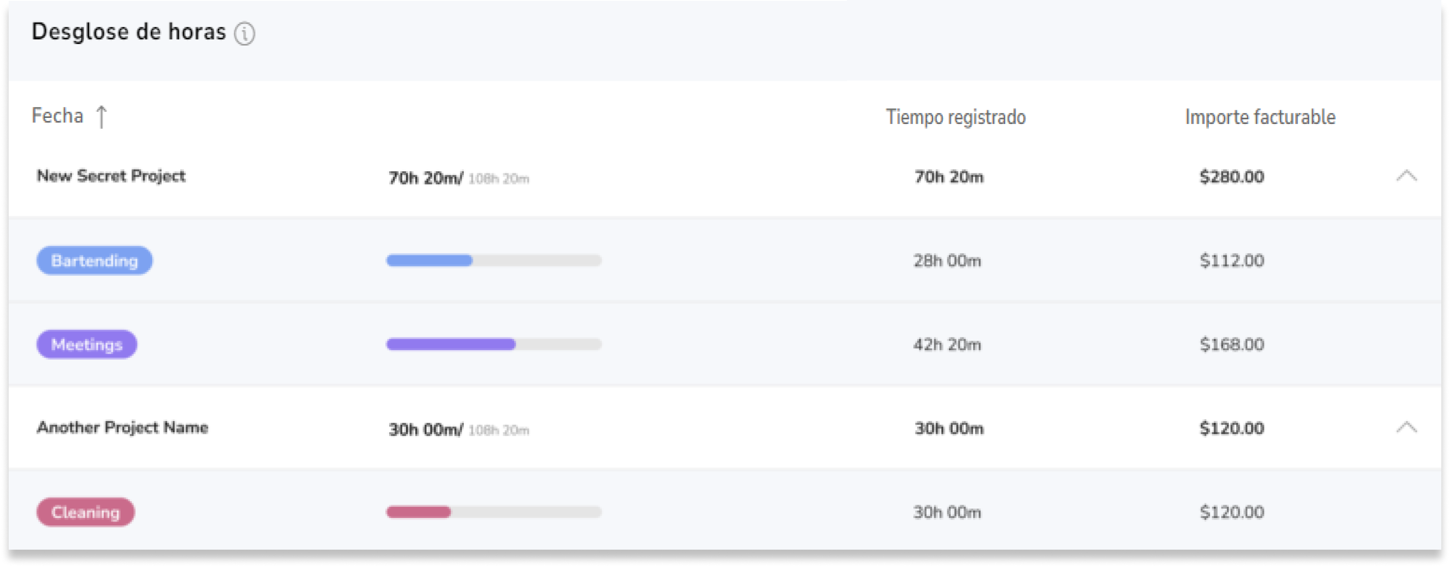Screen dimensions: 1450x567
Task: Select the Bartending tag
Action: point(95,261)
